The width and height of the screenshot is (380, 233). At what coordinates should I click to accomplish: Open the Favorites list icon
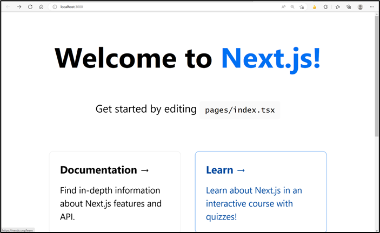point(338,7)
